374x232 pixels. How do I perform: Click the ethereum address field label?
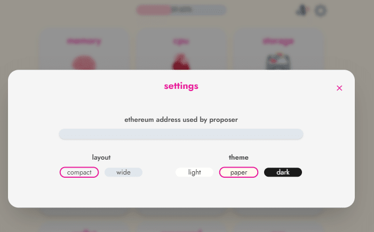coord(181,120)
